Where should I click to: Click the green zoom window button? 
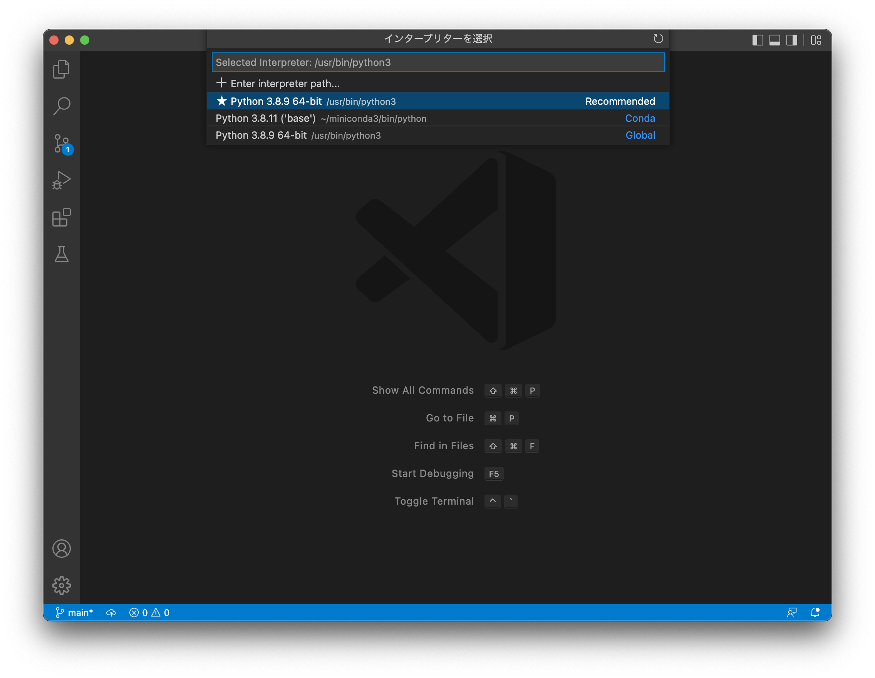[85, 40]
